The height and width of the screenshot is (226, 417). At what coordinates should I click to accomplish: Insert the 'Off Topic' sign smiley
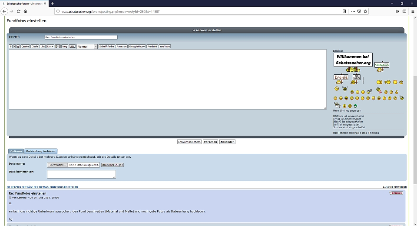(357, 77)
